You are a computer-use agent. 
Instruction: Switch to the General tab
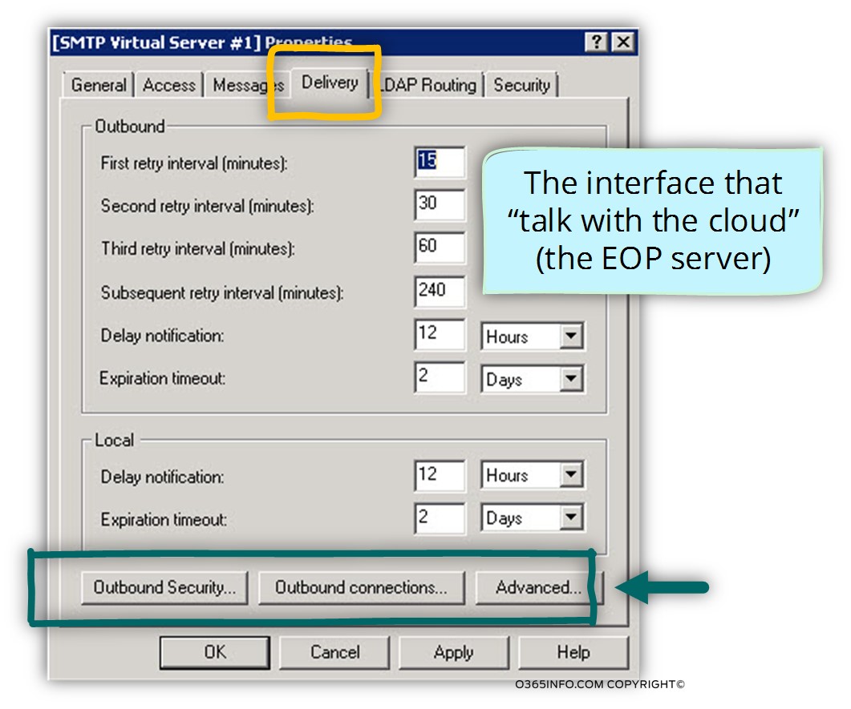pyautogui.click(x=98, y=85)
